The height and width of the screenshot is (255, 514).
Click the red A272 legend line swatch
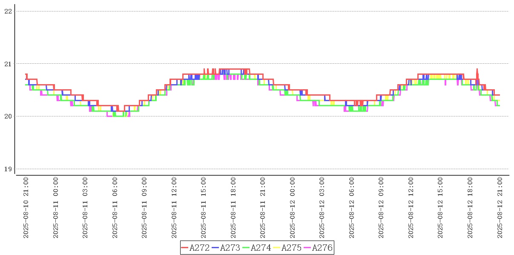click(x=185, y=248)
